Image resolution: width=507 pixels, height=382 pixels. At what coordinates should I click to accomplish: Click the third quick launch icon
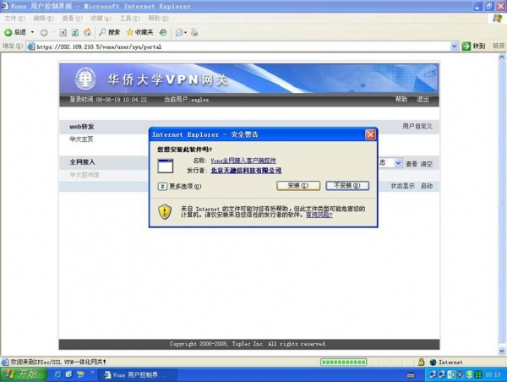click(x=80, y=374)
